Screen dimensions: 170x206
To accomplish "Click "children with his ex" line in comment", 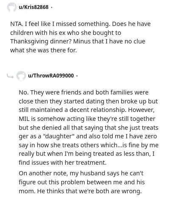I will click(x=65, y=33).
